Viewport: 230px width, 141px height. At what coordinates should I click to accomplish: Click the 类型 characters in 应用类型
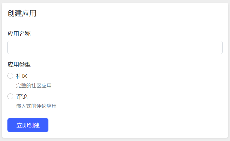[25, 65]
